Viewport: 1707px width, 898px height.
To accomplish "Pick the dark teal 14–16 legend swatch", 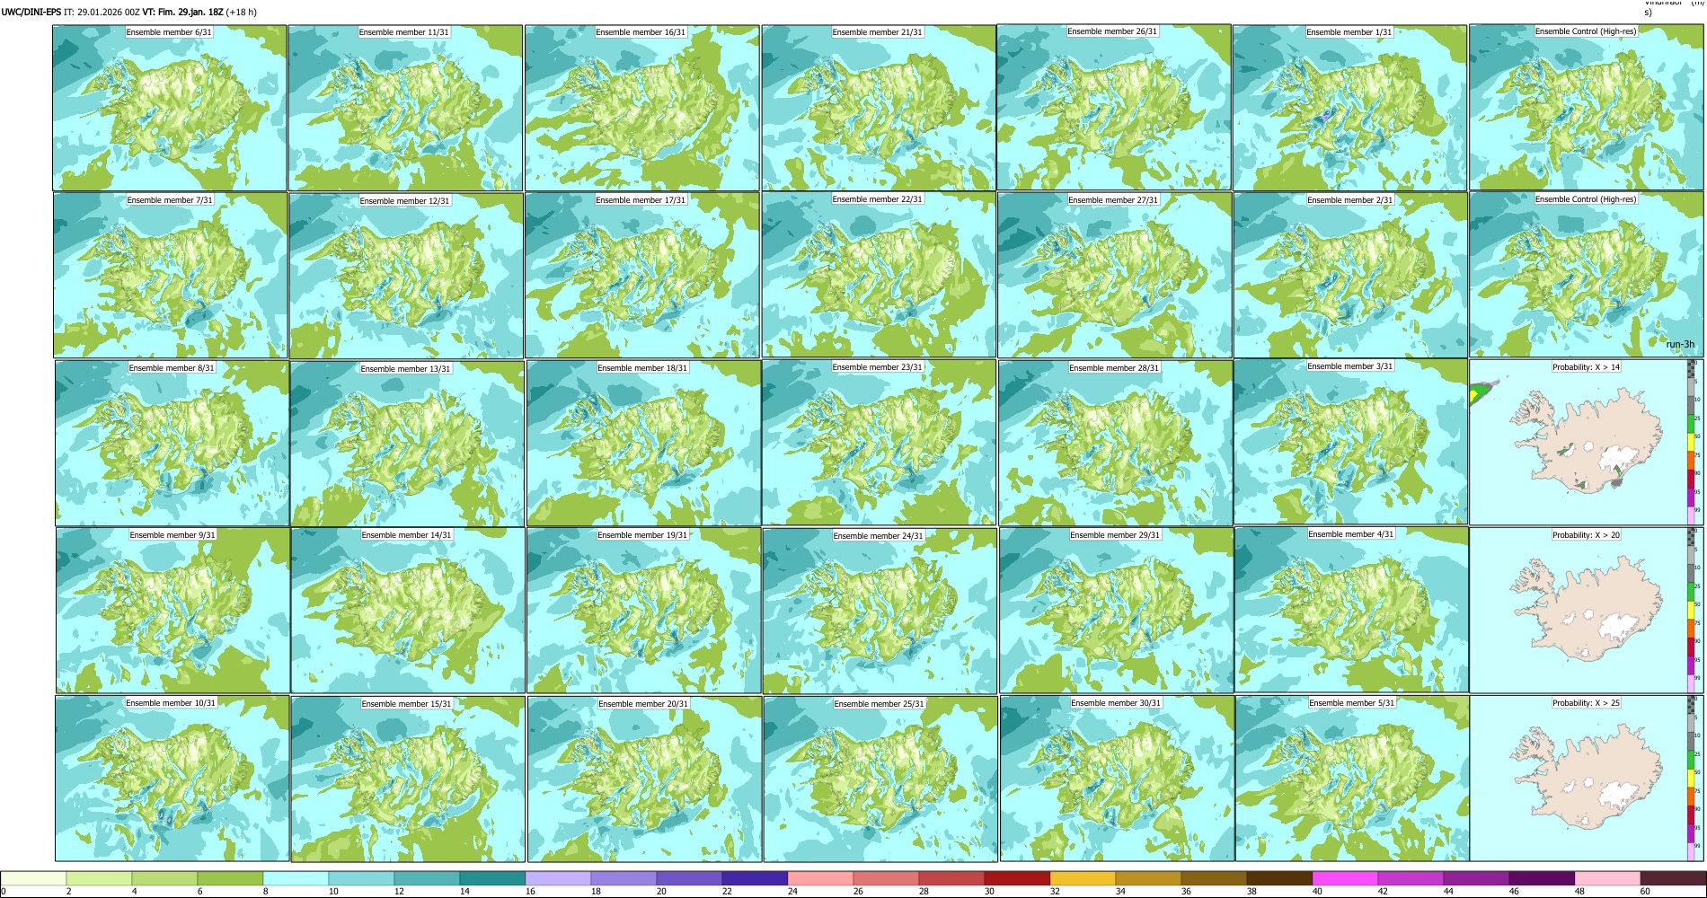I will coord(492,879).
